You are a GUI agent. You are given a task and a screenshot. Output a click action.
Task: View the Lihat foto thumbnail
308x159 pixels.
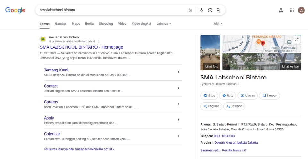pos(210,53)
